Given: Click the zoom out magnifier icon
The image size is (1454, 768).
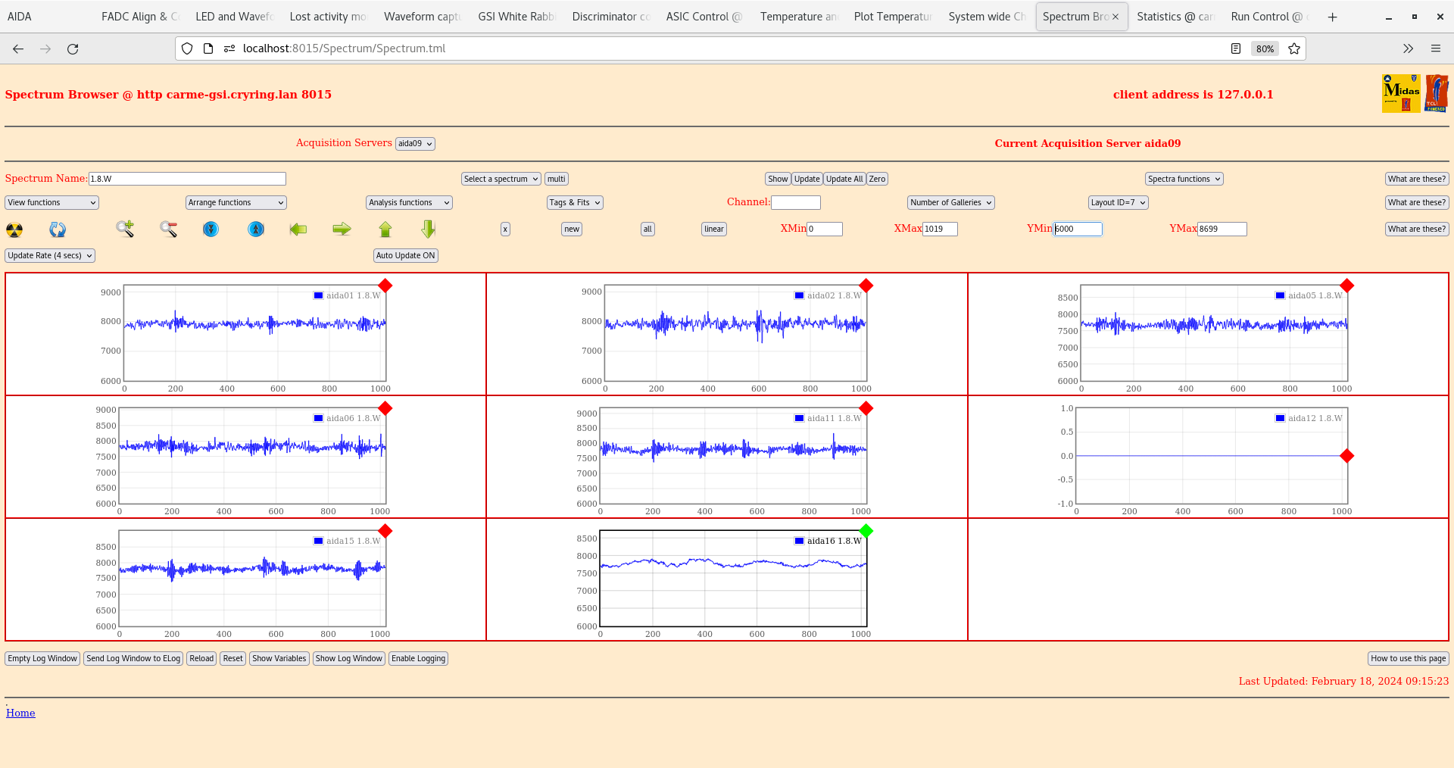Looking at the screenshot, I should pyautogui.click(x=168, y=229).
